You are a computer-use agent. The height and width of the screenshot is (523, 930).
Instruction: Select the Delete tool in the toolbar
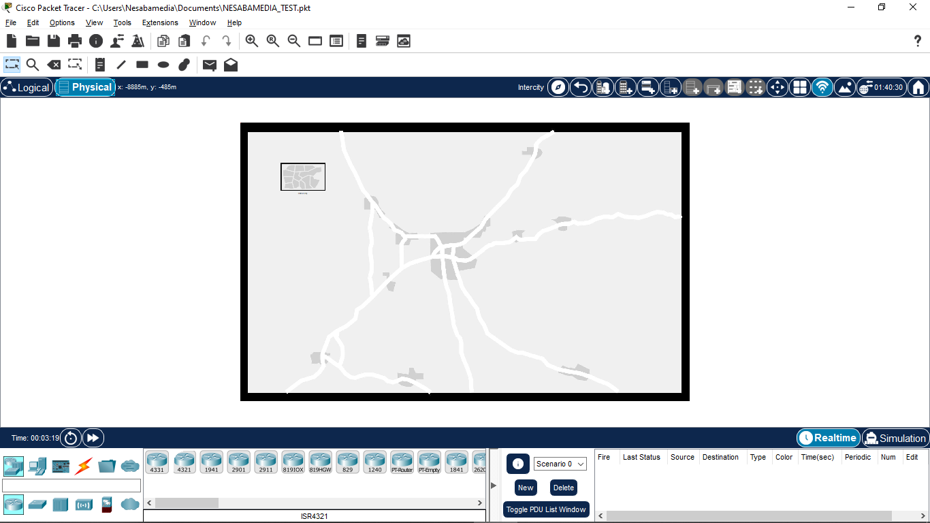(54, 65)
